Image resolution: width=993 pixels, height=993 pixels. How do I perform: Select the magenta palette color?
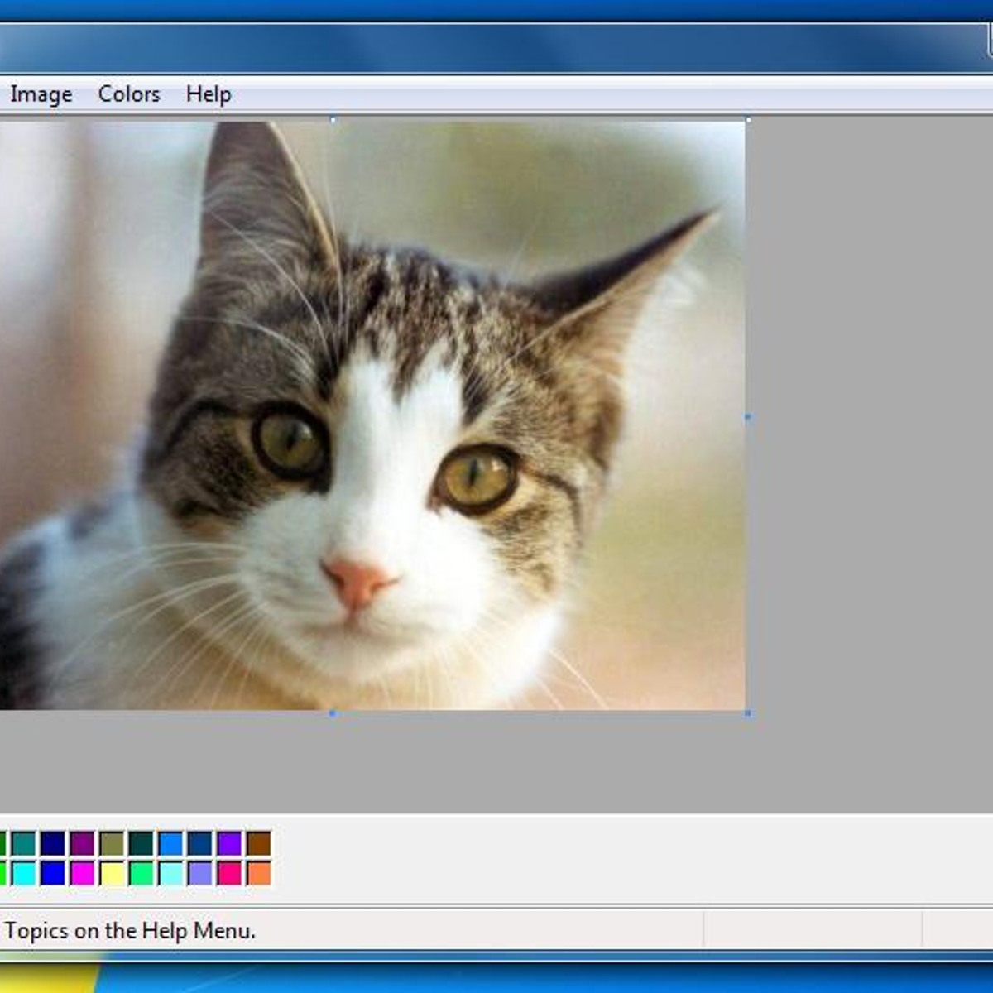(x=82, y=873)
